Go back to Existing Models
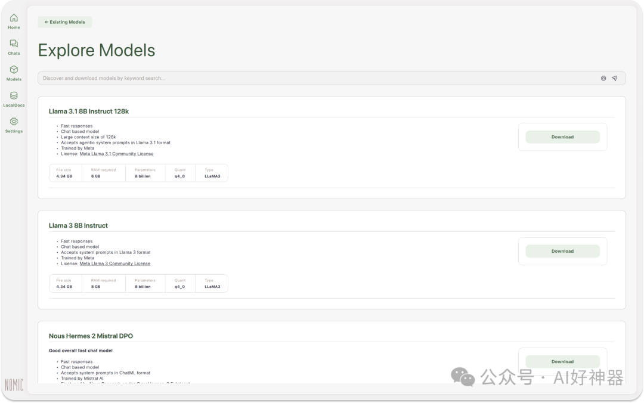This screenshot has height=403, width=644. (65, 22)
